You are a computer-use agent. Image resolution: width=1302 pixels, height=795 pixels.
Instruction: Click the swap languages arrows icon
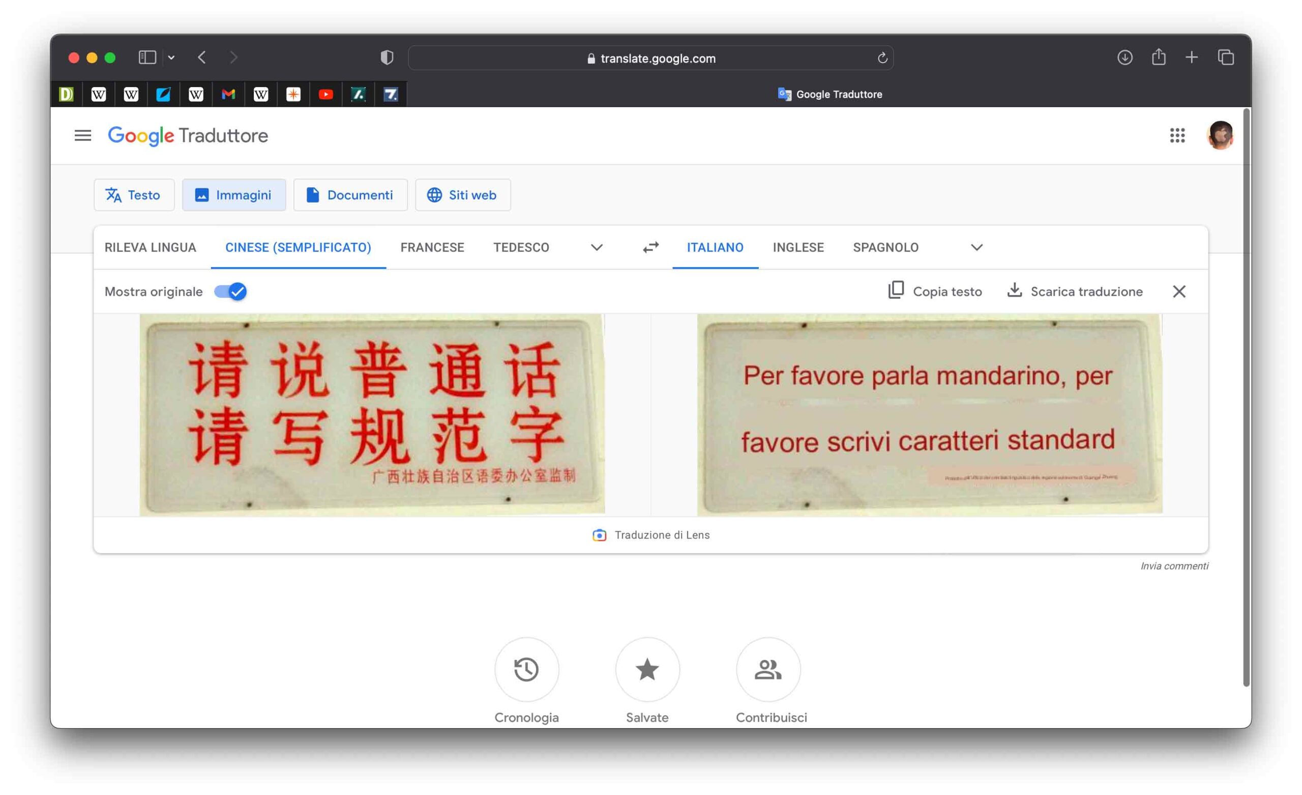pos(650,247)
